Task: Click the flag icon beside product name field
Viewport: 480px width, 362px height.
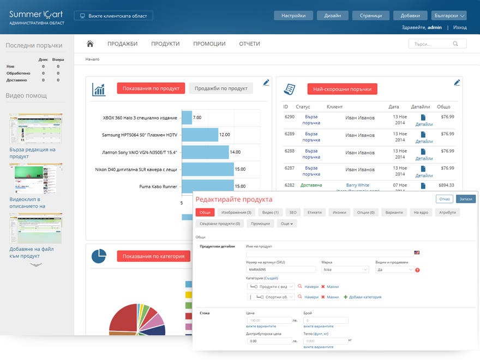Action: click(417, 252)
